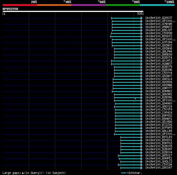Select the UniRef100_C5YYF9 label

tap(159, 110)
